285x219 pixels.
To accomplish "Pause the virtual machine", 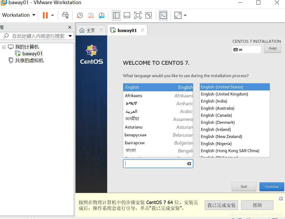I will click(x=45, y=15).
